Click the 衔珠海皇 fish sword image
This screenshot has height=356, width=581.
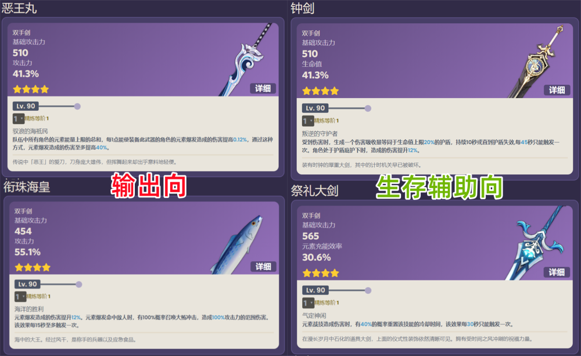237,244
